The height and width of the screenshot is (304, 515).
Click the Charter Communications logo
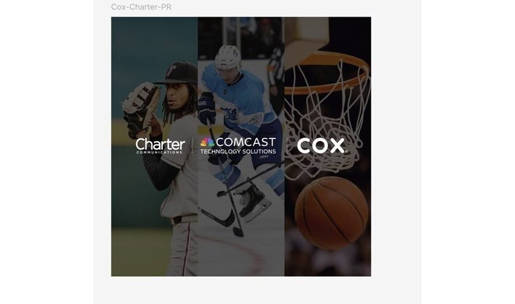(x=160, y=146)
